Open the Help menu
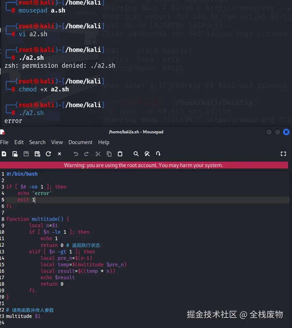Image resolution: width=292 pixels, height=328 pixels. (x=104, y=142)
